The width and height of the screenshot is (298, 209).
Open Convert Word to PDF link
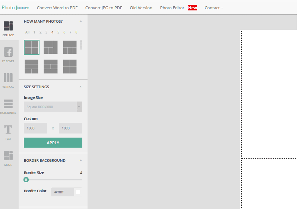click(x=57, y=8)
